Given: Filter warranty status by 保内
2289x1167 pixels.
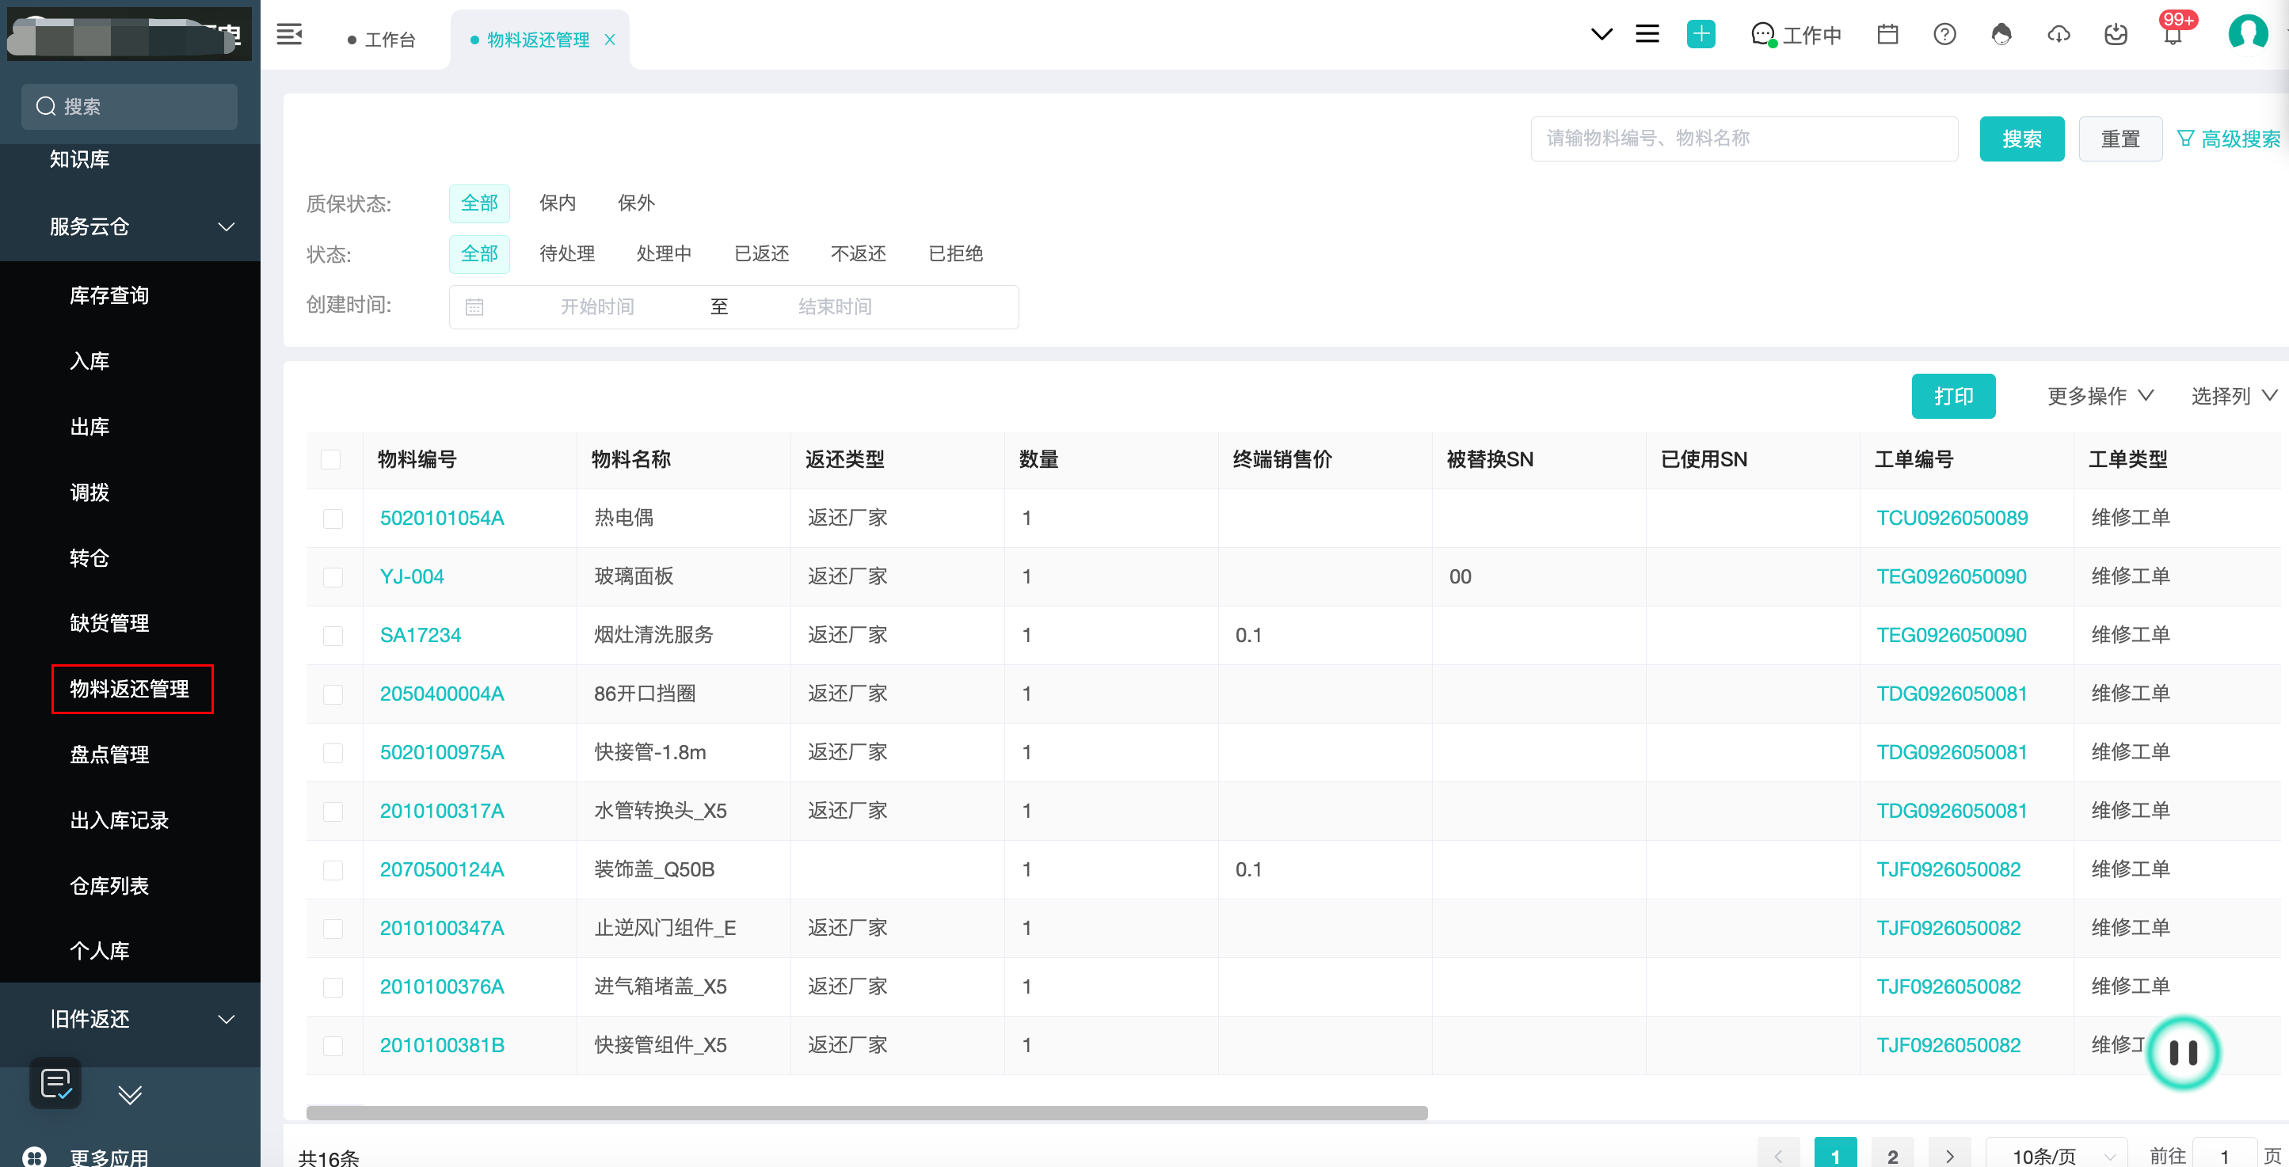Looking at the screenshot, I should (557, 203).
